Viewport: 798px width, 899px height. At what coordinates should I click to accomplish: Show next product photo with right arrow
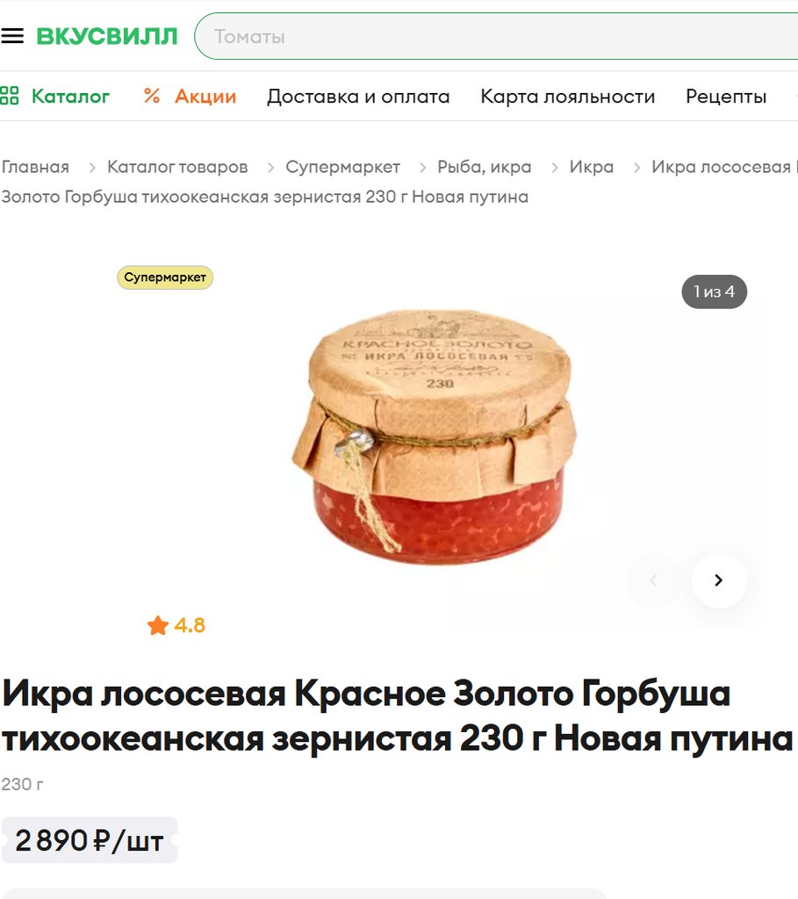tap(719, 580)
